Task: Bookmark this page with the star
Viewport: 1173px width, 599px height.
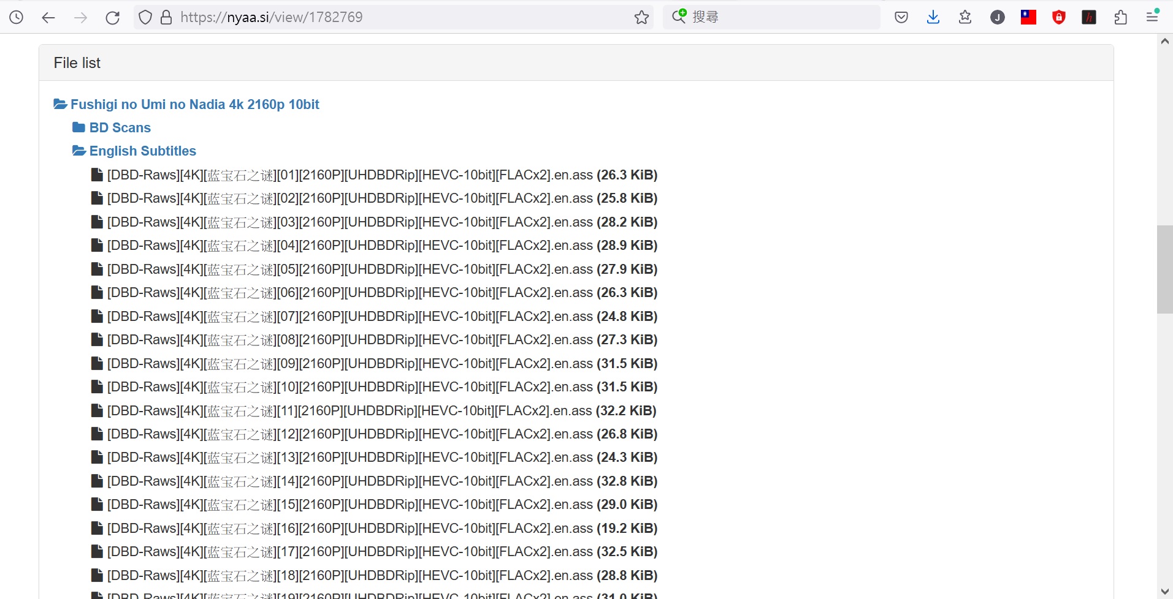Action: [x=641, y=17]
